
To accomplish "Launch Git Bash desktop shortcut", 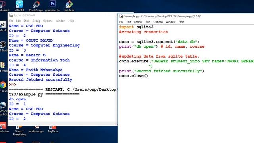I will 69,6.
